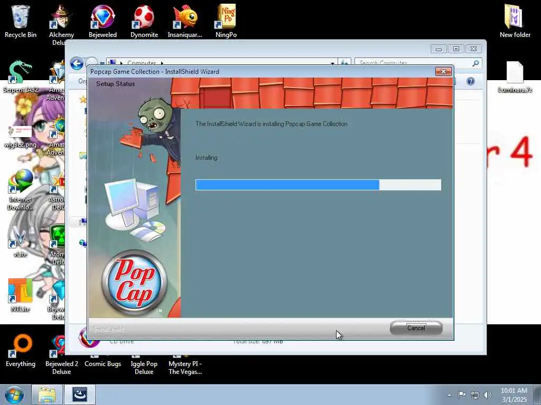Click the Search Computer field in Explorer

(413, 63)
